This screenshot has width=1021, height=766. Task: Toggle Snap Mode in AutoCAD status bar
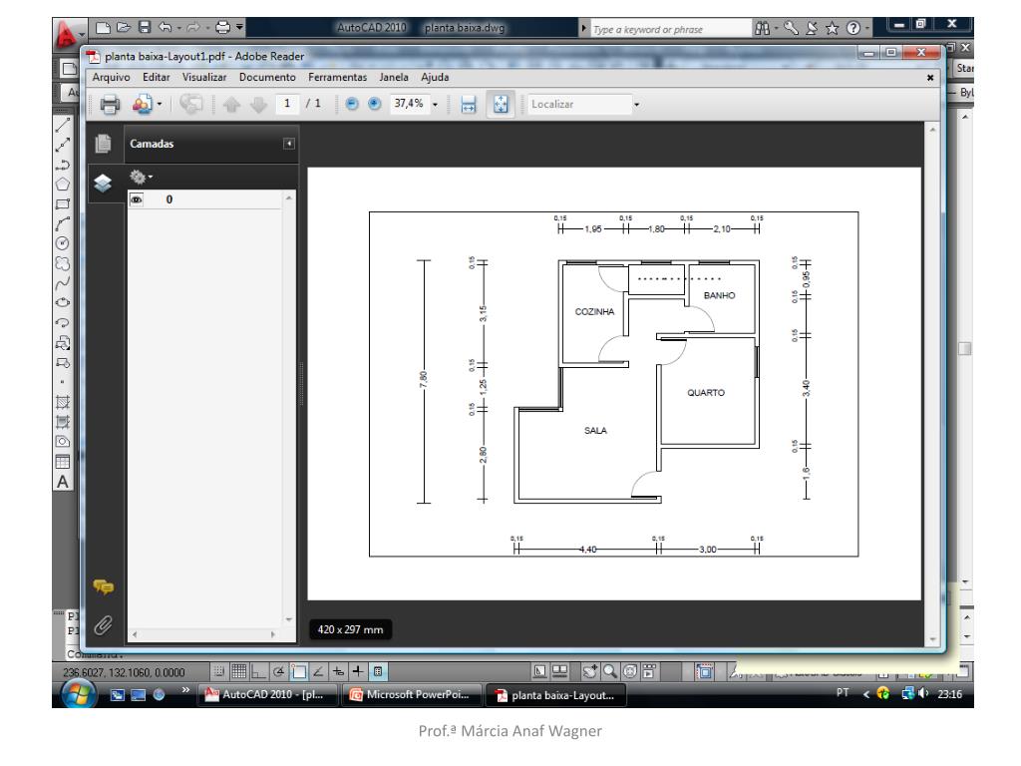(x=219, y=671)
